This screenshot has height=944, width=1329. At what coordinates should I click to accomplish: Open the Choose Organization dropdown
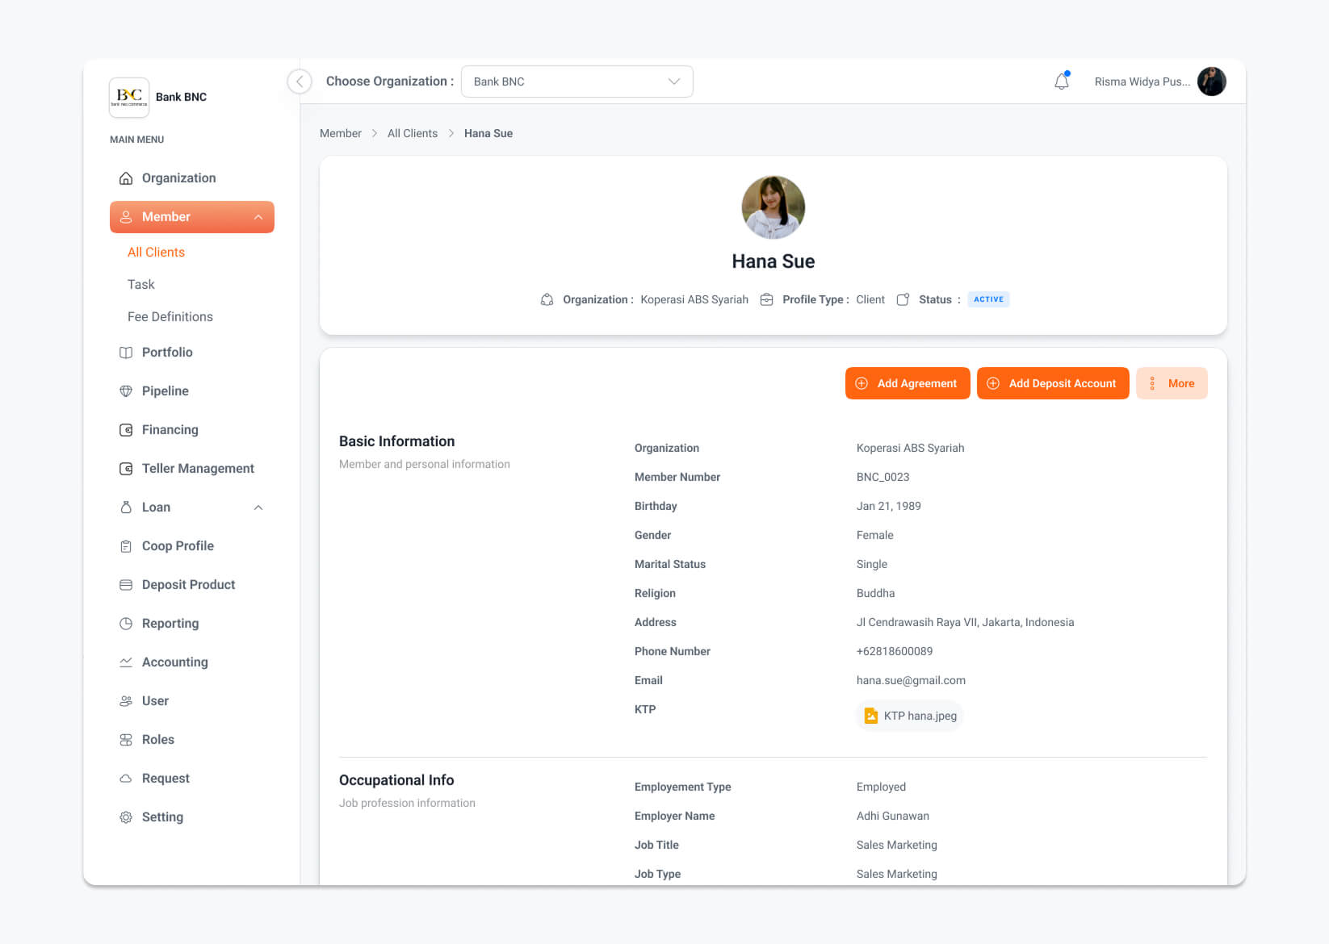[x=576, y=81]
